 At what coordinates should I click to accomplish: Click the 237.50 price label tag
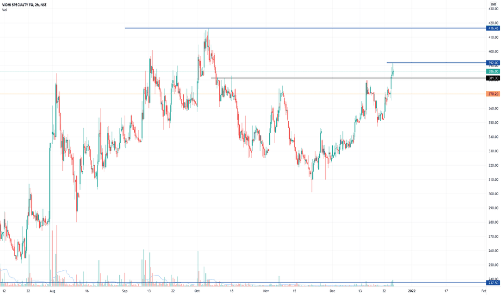point(493,283)
